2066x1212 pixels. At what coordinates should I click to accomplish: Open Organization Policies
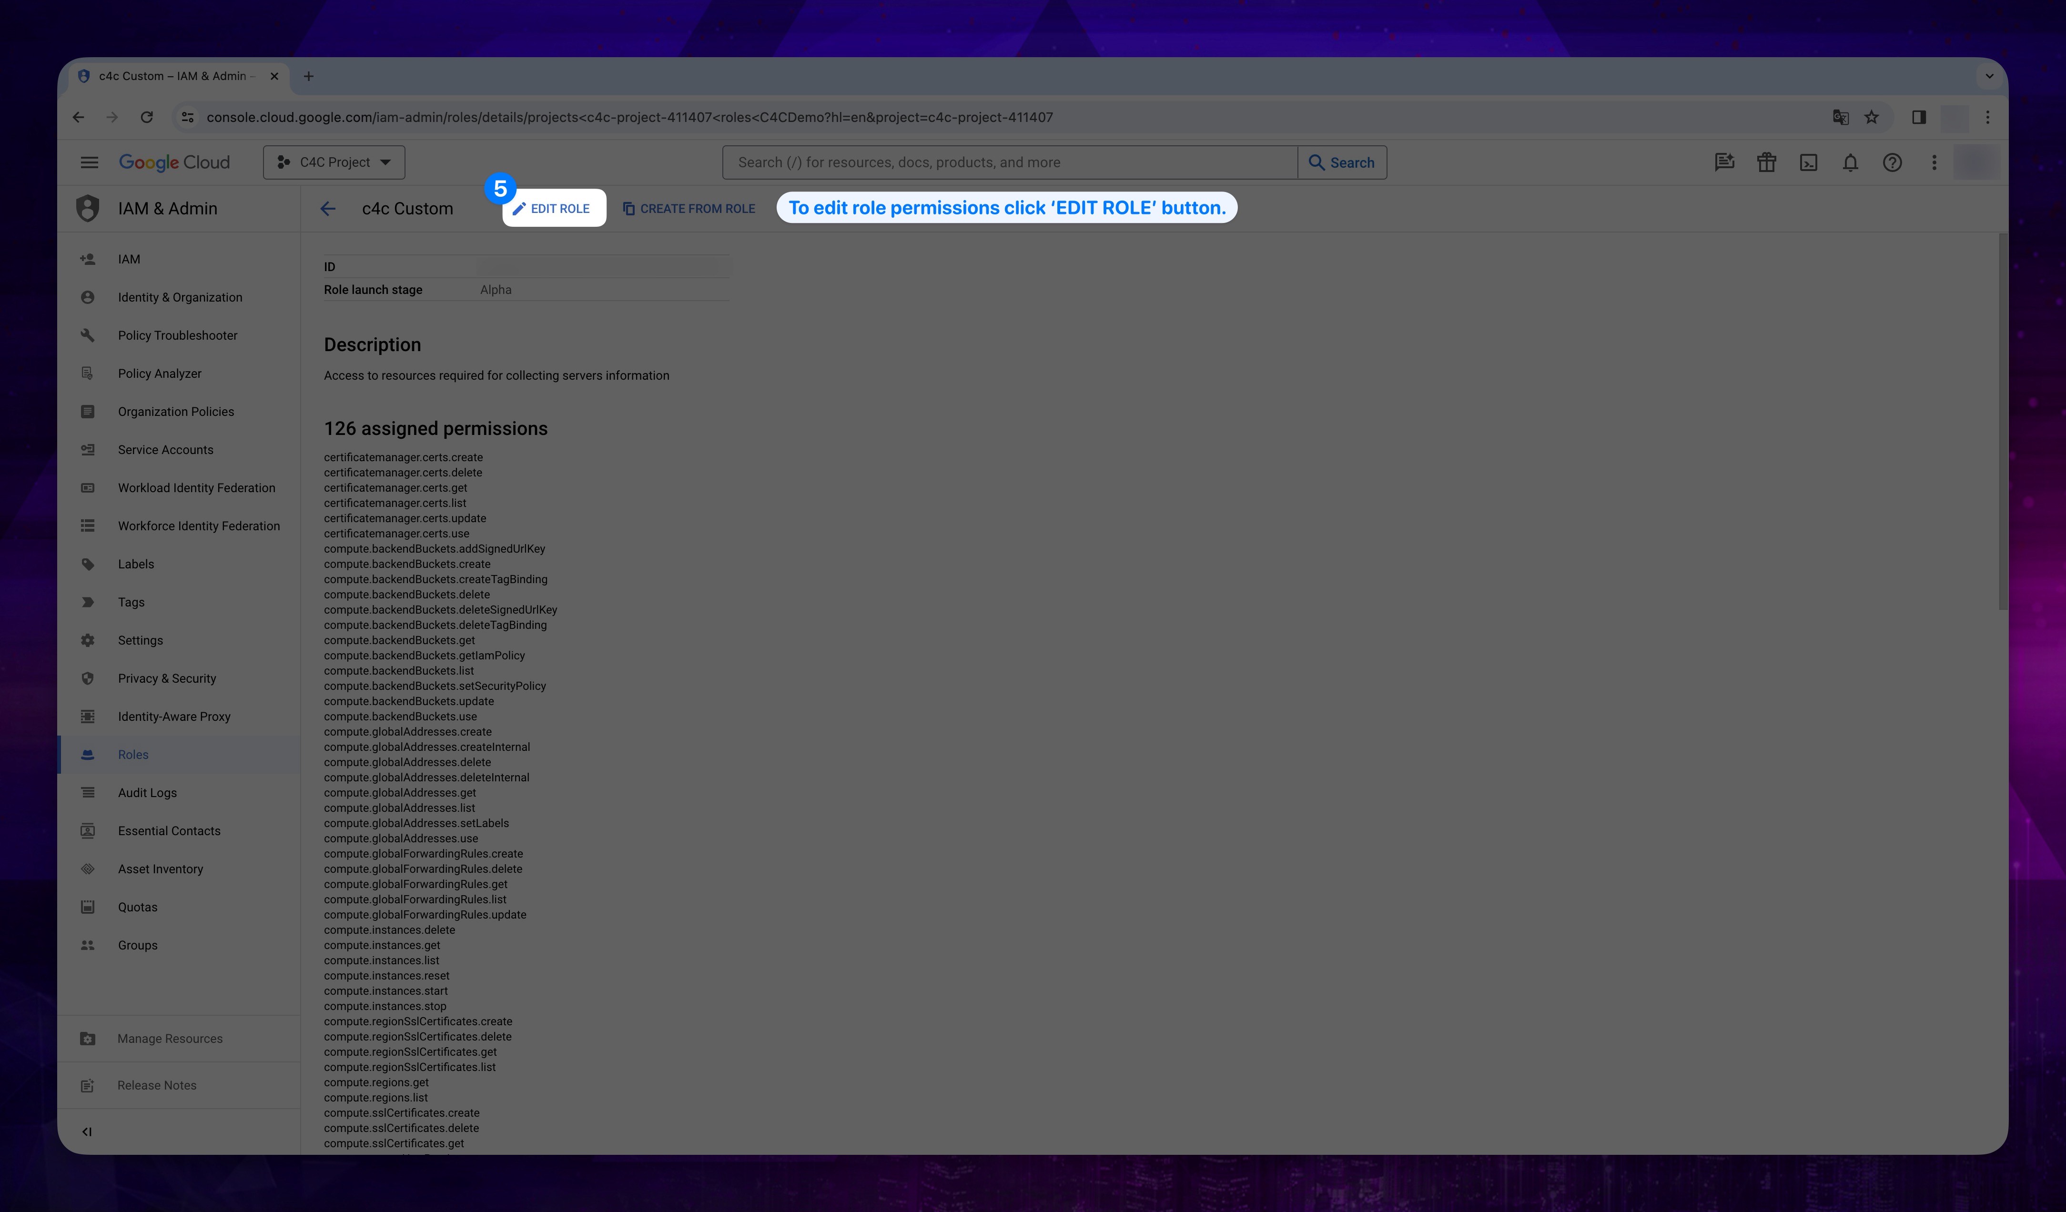pos(179,411)
